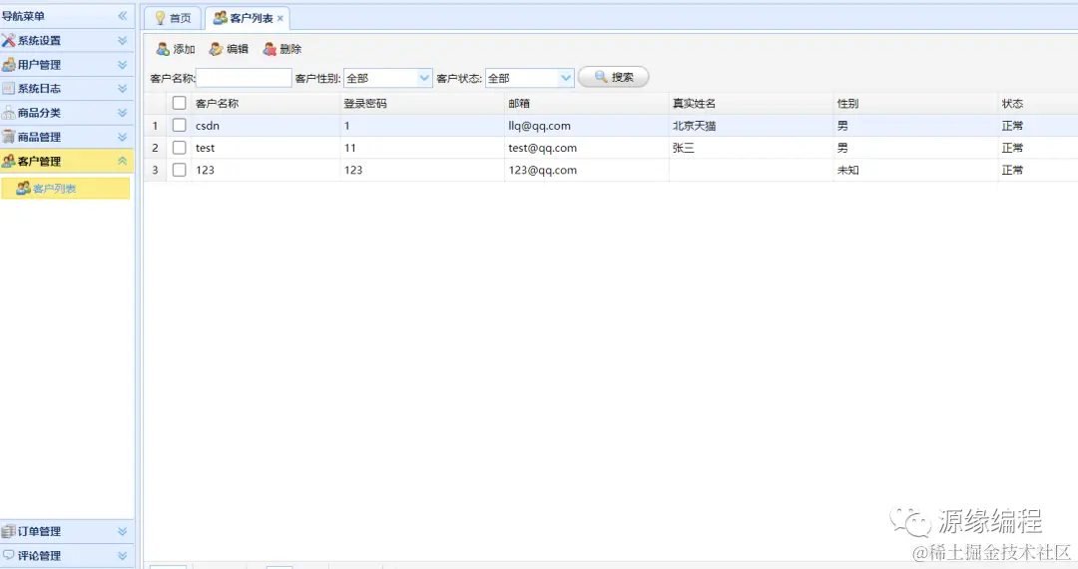This screenshot has width=1078, height=569.
Task: Expand the 商品分类 section chevron
Action: 123,113
